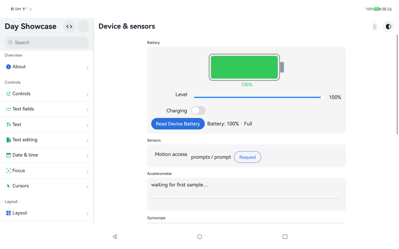Open the About menu item
Screen dimensions: 399x249
tap(47, 67)
